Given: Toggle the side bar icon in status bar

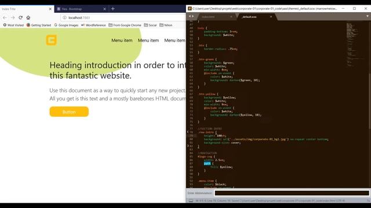Looking at the screenshot, I should click(x=191, y=200).
